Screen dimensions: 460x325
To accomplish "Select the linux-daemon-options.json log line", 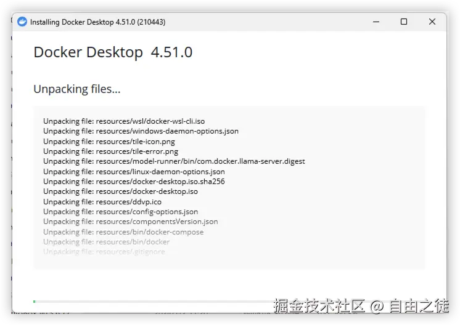I will pos(134,172).
